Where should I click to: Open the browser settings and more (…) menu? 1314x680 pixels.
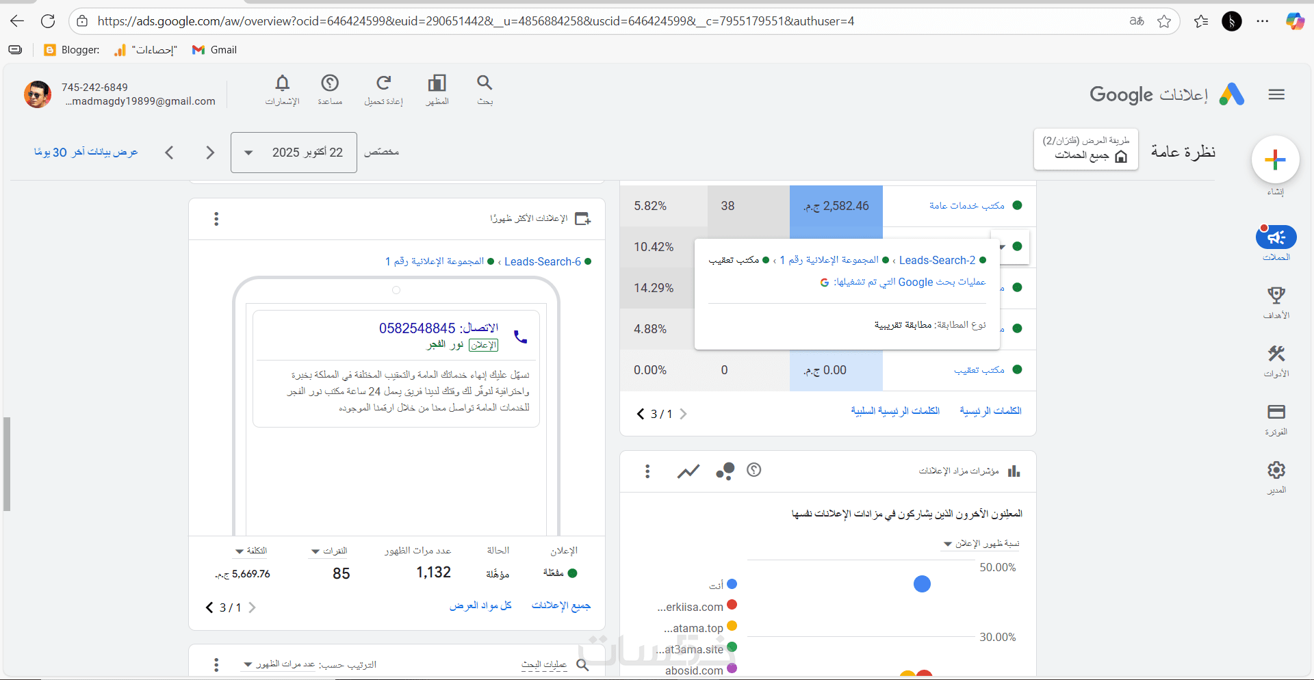[x=1263, y=21]
